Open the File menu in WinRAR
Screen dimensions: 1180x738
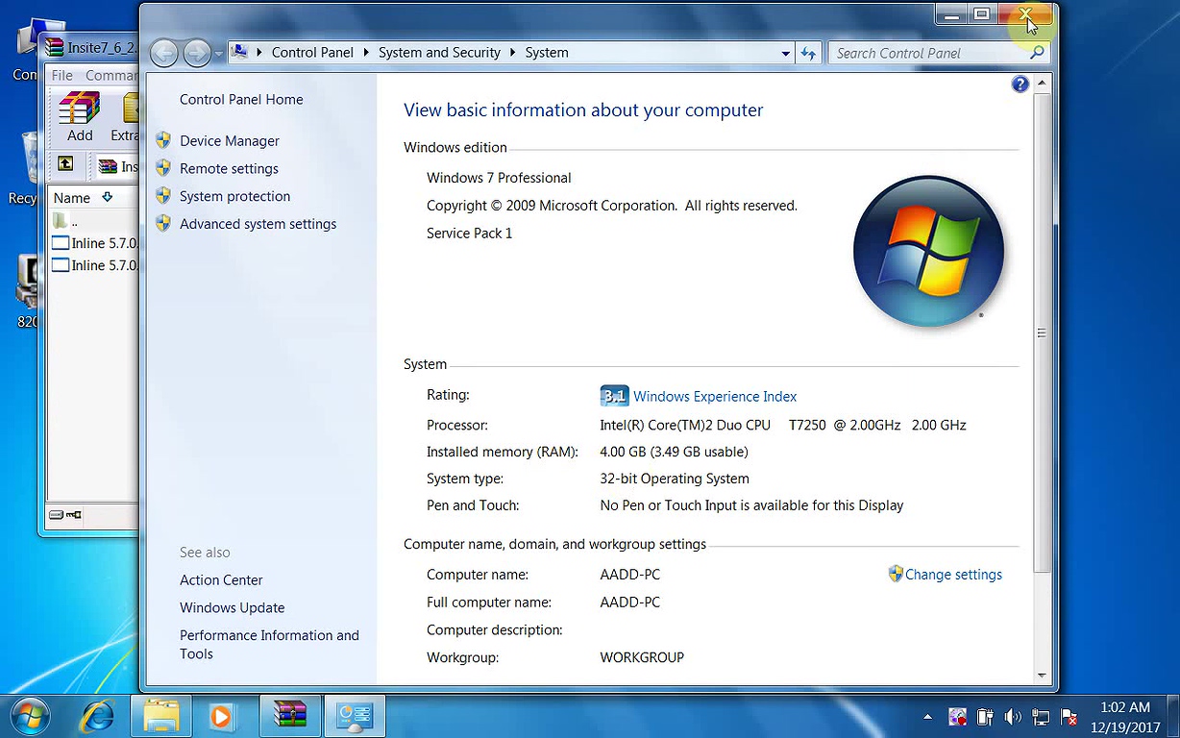tap(62, 75)
